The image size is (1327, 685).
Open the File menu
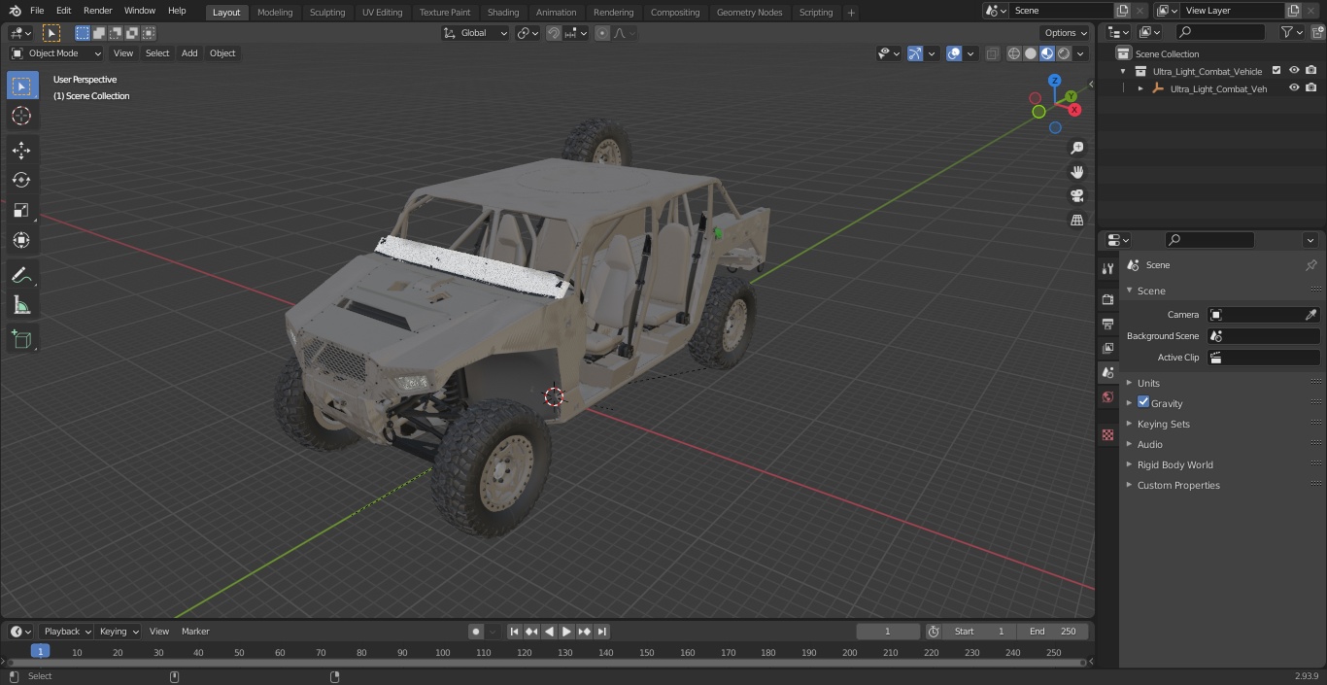tap(37, 11)
